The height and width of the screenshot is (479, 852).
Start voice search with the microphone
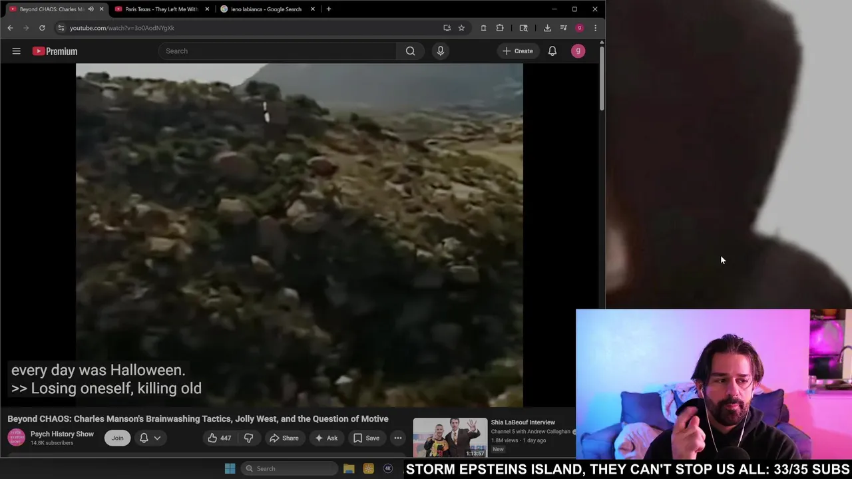click(x=441, y=51)
